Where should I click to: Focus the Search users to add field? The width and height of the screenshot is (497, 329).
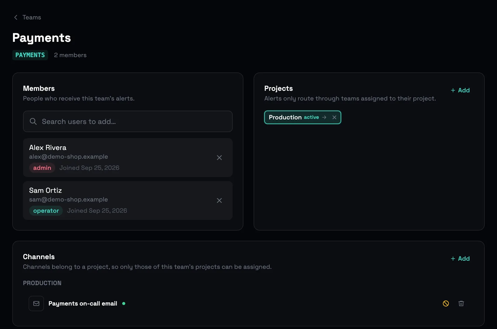pos(128,121)
